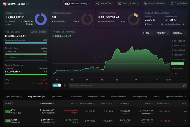Image resolution: width=190 pixels, height=127 pixels.
Task: Open One-click Monitor
Action: 155,3
